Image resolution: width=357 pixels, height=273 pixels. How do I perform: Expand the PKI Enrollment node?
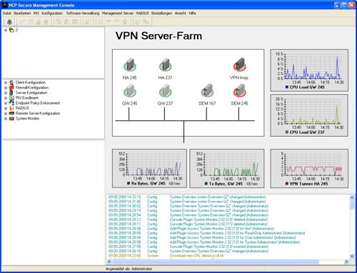(6, 98)
